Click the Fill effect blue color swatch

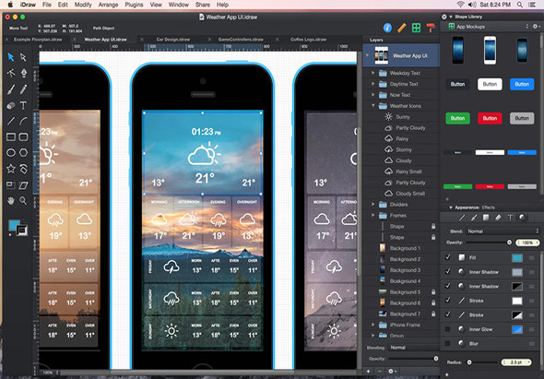[517, 257]
